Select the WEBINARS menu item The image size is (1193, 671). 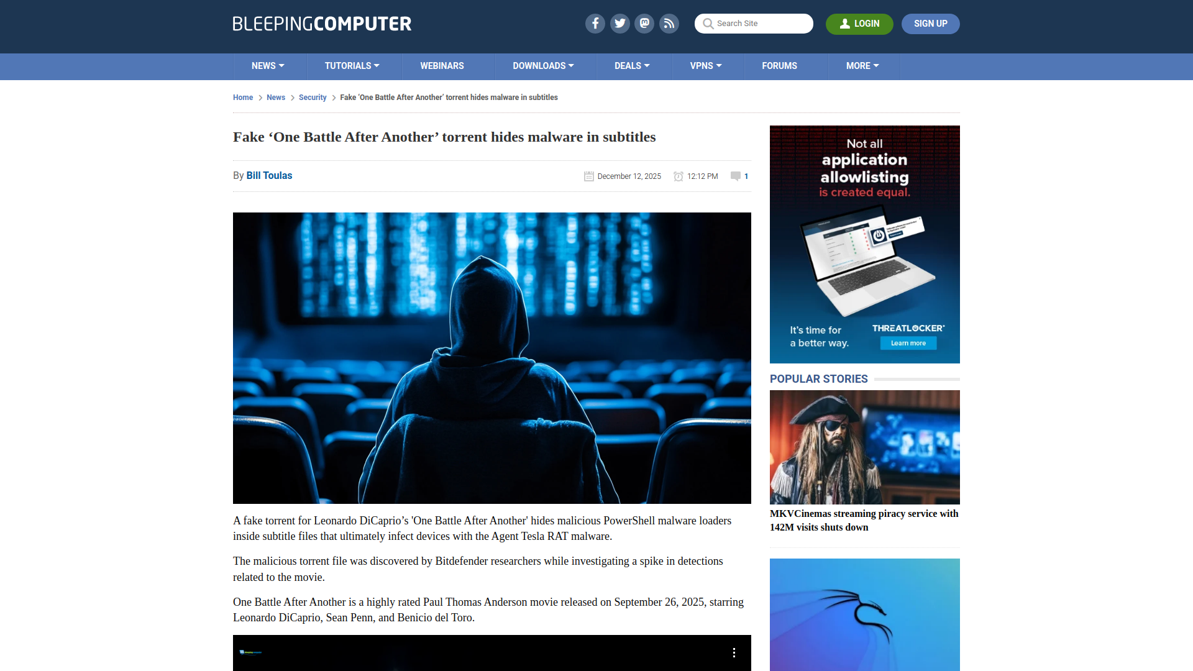point(442,66)
